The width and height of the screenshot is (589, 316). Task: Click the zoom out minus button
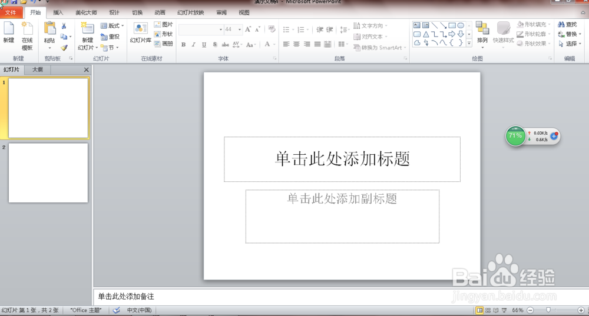[x=530, y=310]
